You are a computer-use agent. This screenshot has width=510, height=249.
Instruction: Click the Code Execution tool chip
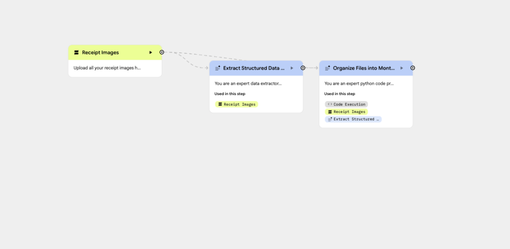tap(347, 105)
